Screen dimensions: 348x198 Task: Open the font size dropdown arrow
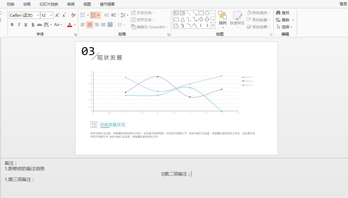pos(51,15)
